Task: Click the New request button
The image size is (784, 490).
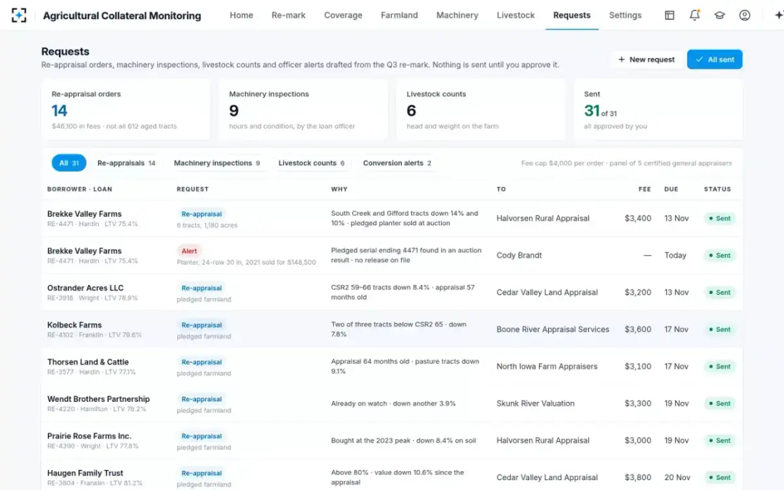Action: [x=646, y=59]
